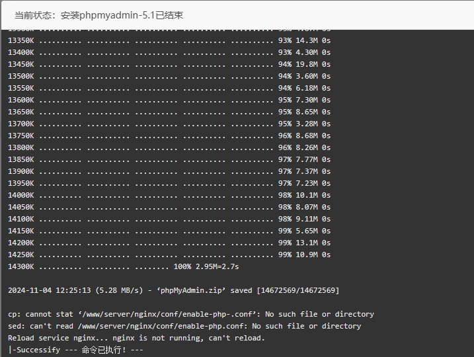
Task: Select the log line starting '13500K'
Action: (x=169, y=76)
